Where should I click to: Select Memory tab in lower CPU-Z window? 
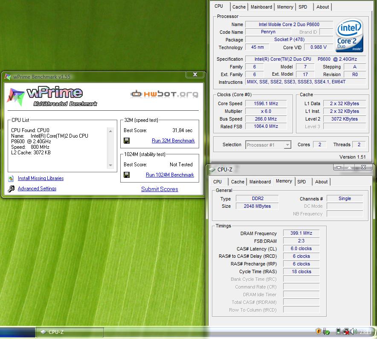click(284, 181)
